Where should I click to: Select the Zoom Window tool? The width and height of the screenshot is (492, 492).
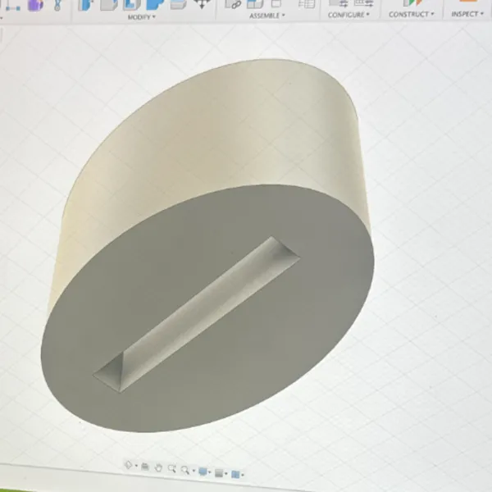click(171, 469)
